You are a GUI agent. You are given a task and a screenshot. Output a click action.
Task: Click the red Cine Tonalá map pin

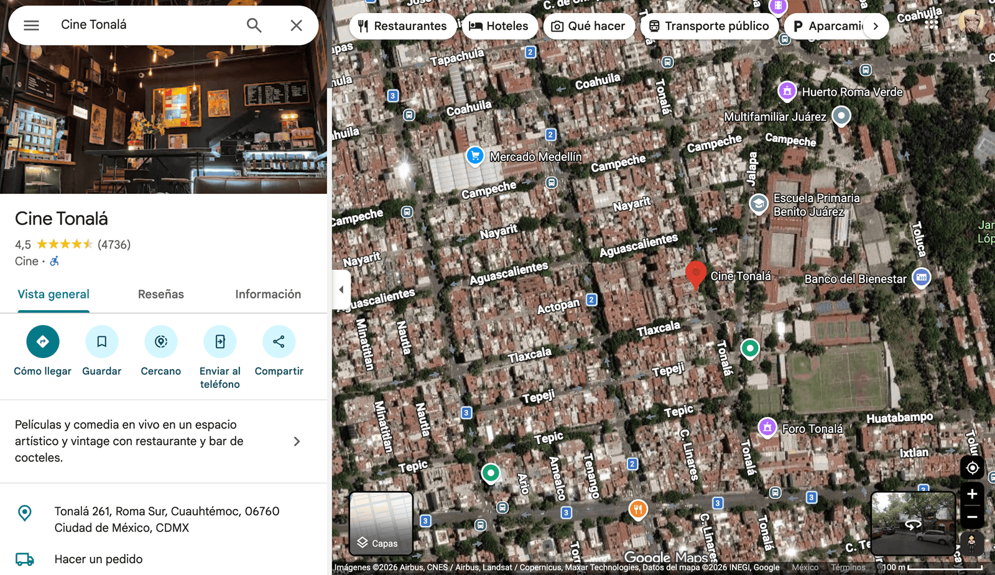(696, 275)
